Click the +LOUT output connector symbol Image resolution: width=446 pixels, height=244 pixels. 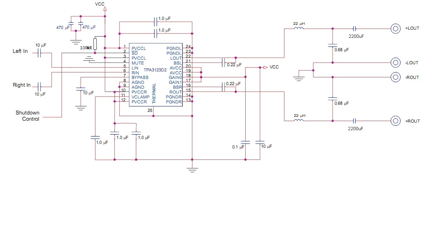click(396, 28)
